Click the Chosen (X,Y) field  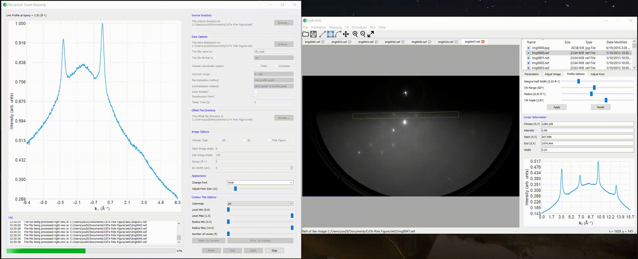587,124
